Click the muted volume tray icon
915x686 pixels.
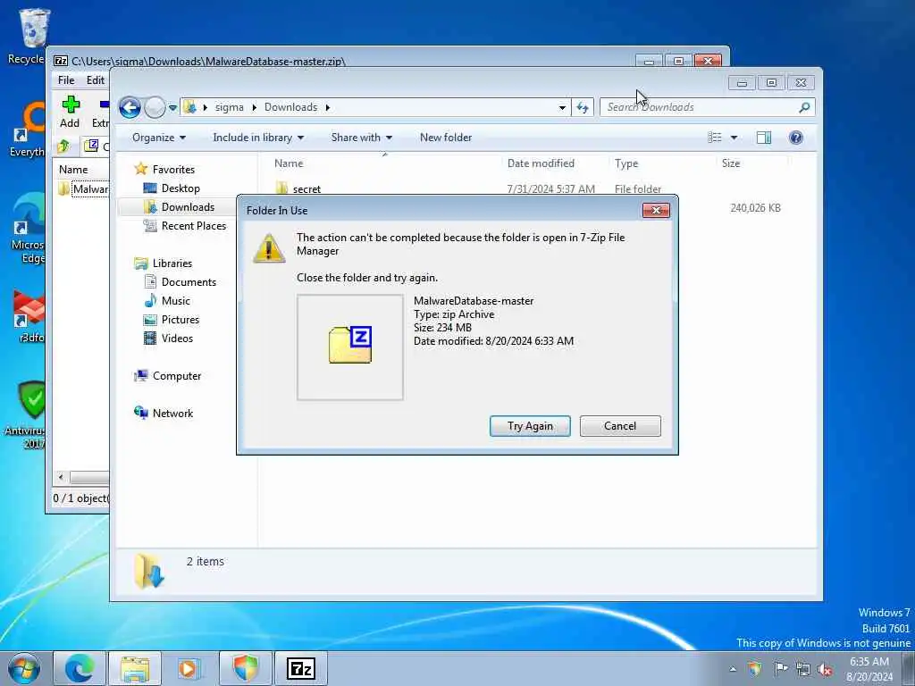(825, 669)
